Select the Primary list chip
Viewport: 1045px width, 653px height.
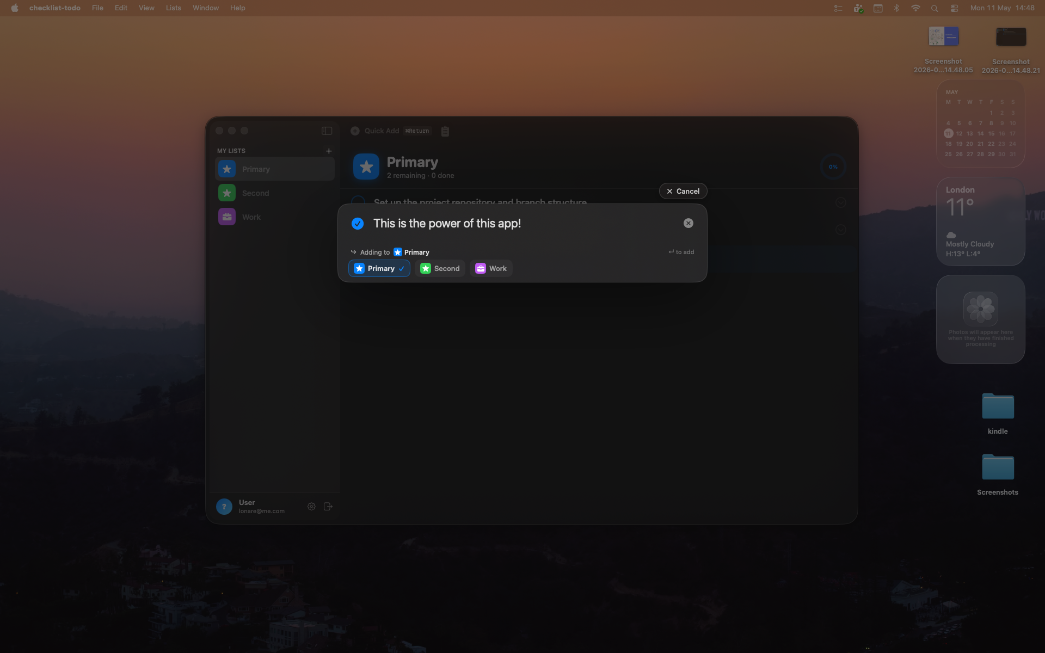pyautogui.click(x=379, y=268)
